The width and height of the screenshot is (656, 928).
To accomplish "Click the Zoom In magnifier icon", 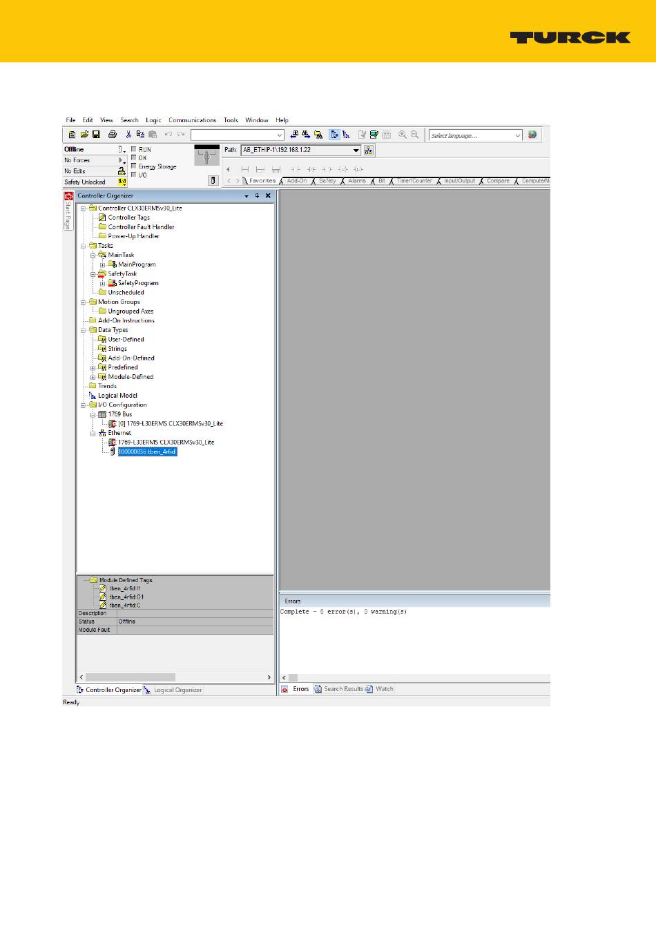I will pos(403,135).
